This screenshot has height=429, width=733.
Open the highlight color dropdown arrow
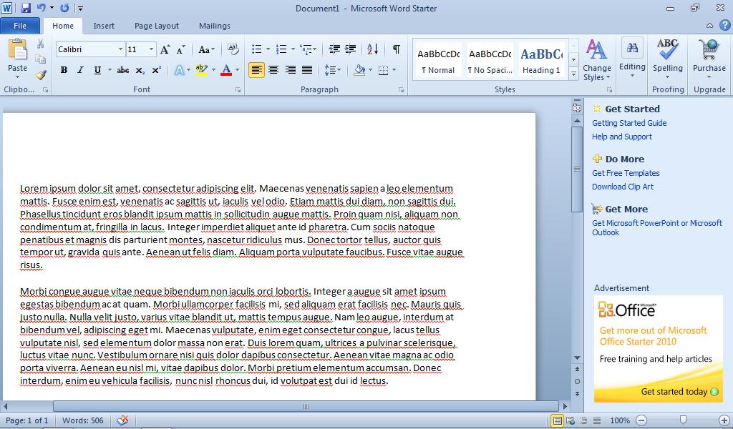(213, 70)
